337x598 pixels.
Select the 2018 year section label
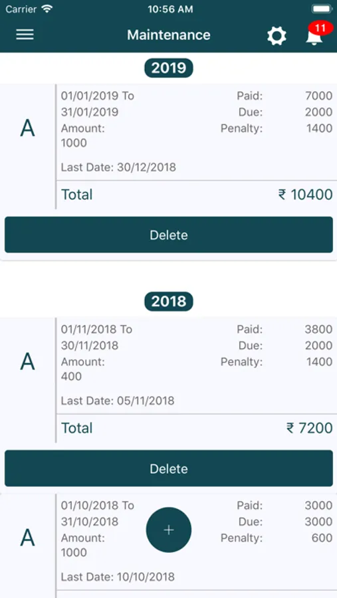pos(169,302)
